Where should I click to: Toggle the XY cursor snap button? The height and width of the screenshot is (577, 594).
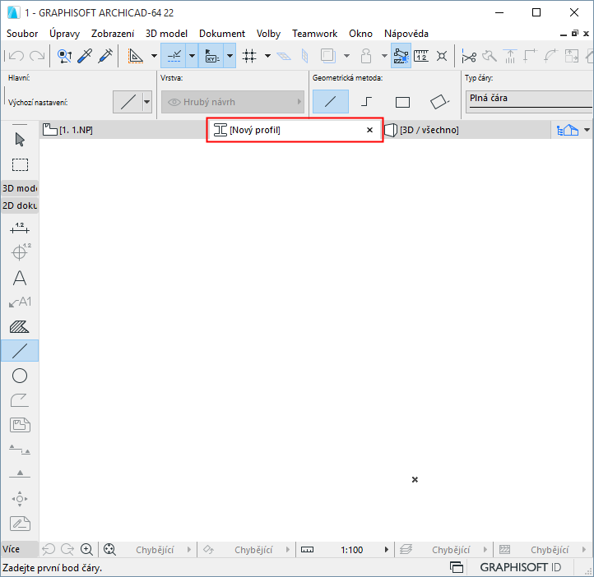(x=211, y=56)
